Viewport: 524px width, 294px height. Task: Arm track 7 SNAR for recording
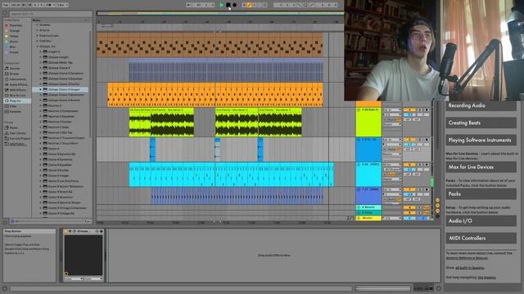(427, 189)
